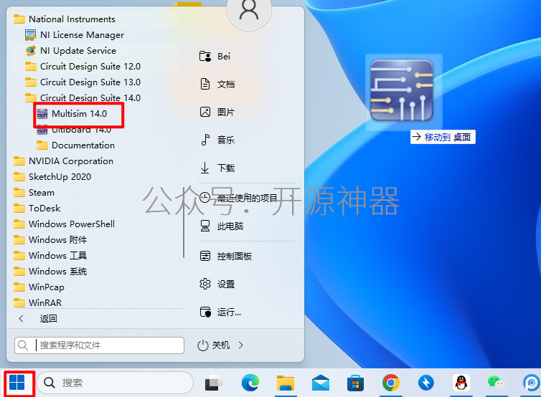The image size is (541, 397).
Task: Open the 运行... Run dialog
Action: (x=220, y=312)
